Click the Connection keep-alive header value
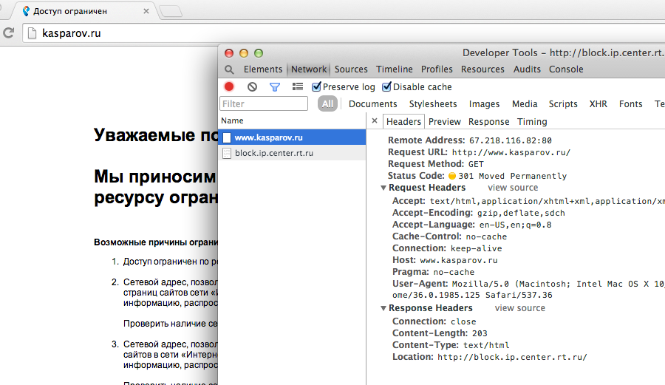The width and height of the screenshot is (665, 385). click(477, 248)
